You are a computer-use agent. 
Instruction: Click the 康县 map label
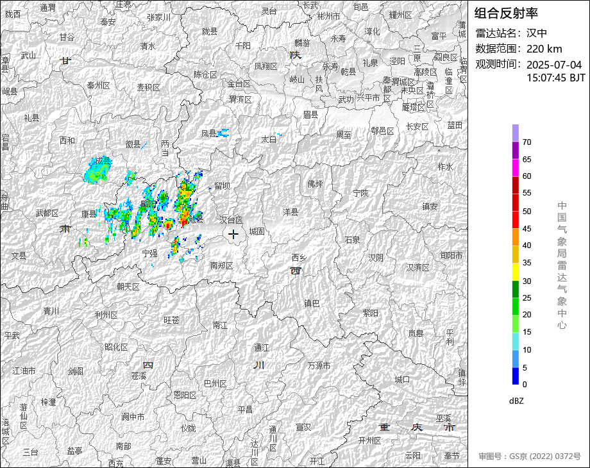tap(89, 214)
